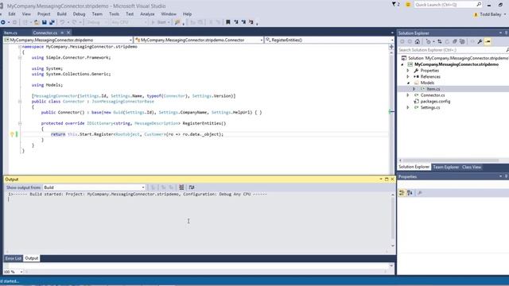This screenshot has height=286, width=509.
Task: Open the Window menu
Action: point(169,14)
